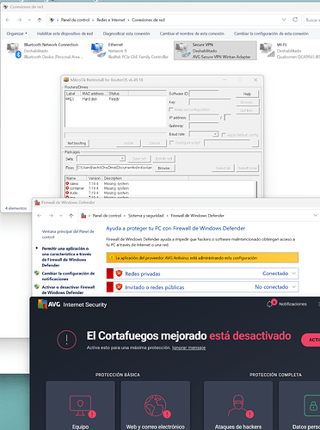Click Ignorar mensaje link in AVG

188,347
